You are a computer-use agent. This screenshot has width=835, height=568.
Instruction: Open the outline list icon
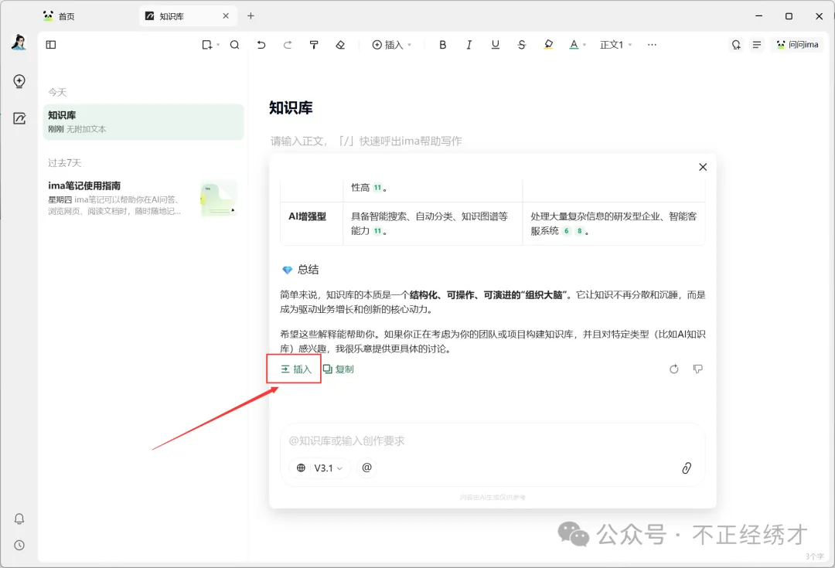[x=757, y=45]
